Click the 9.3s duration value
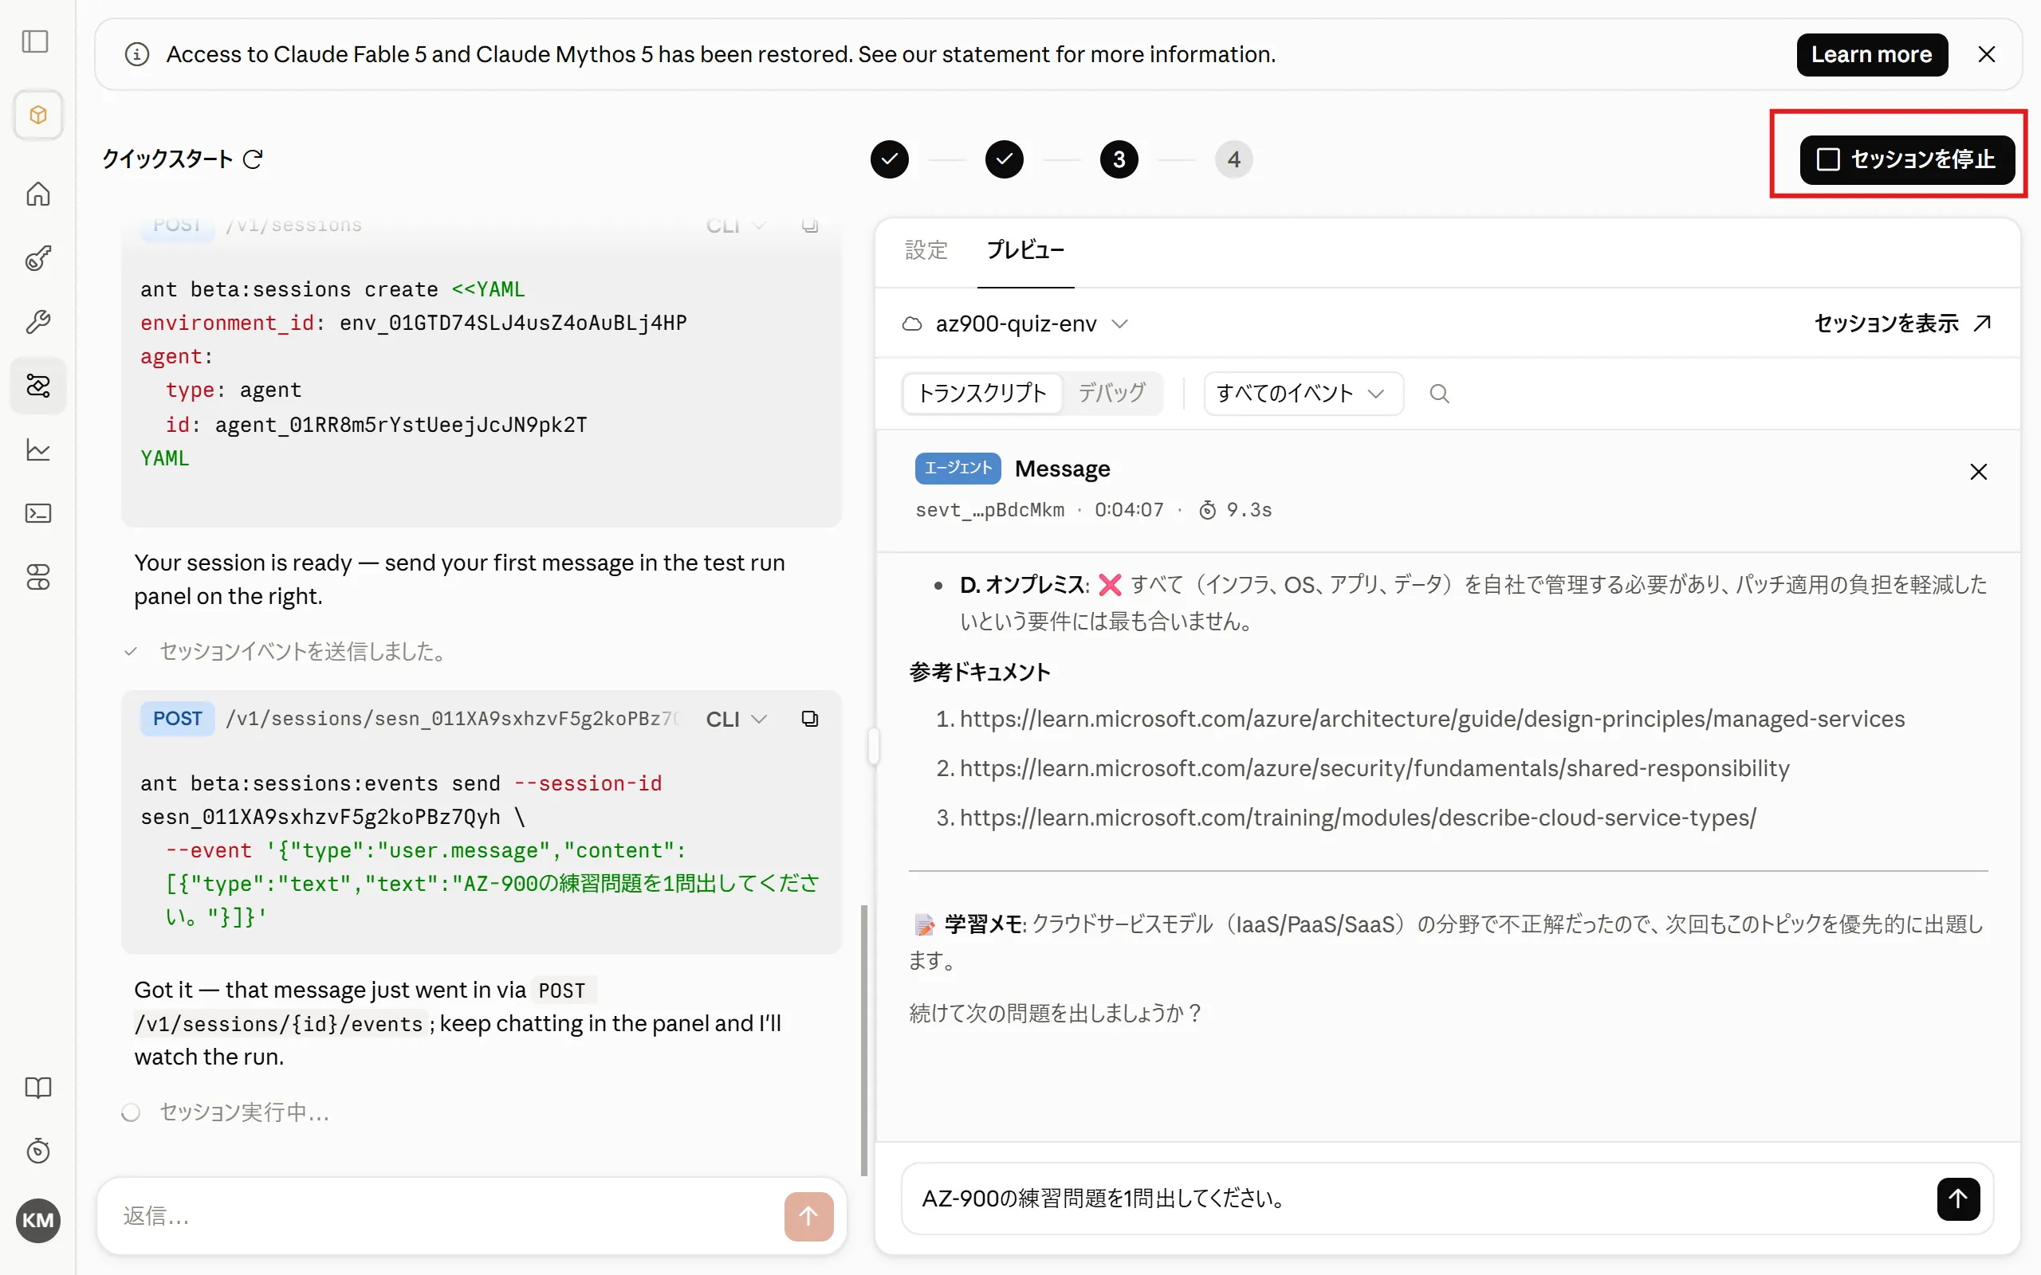This screenshot has height=1275, width=2041. click(1249, 509)
